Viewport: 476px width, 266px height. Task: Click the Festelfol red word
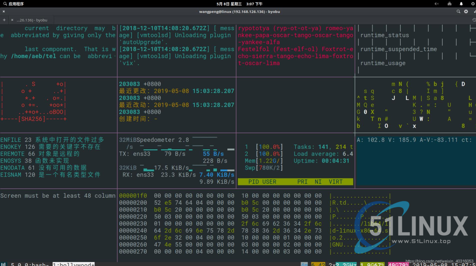[253, 49]
